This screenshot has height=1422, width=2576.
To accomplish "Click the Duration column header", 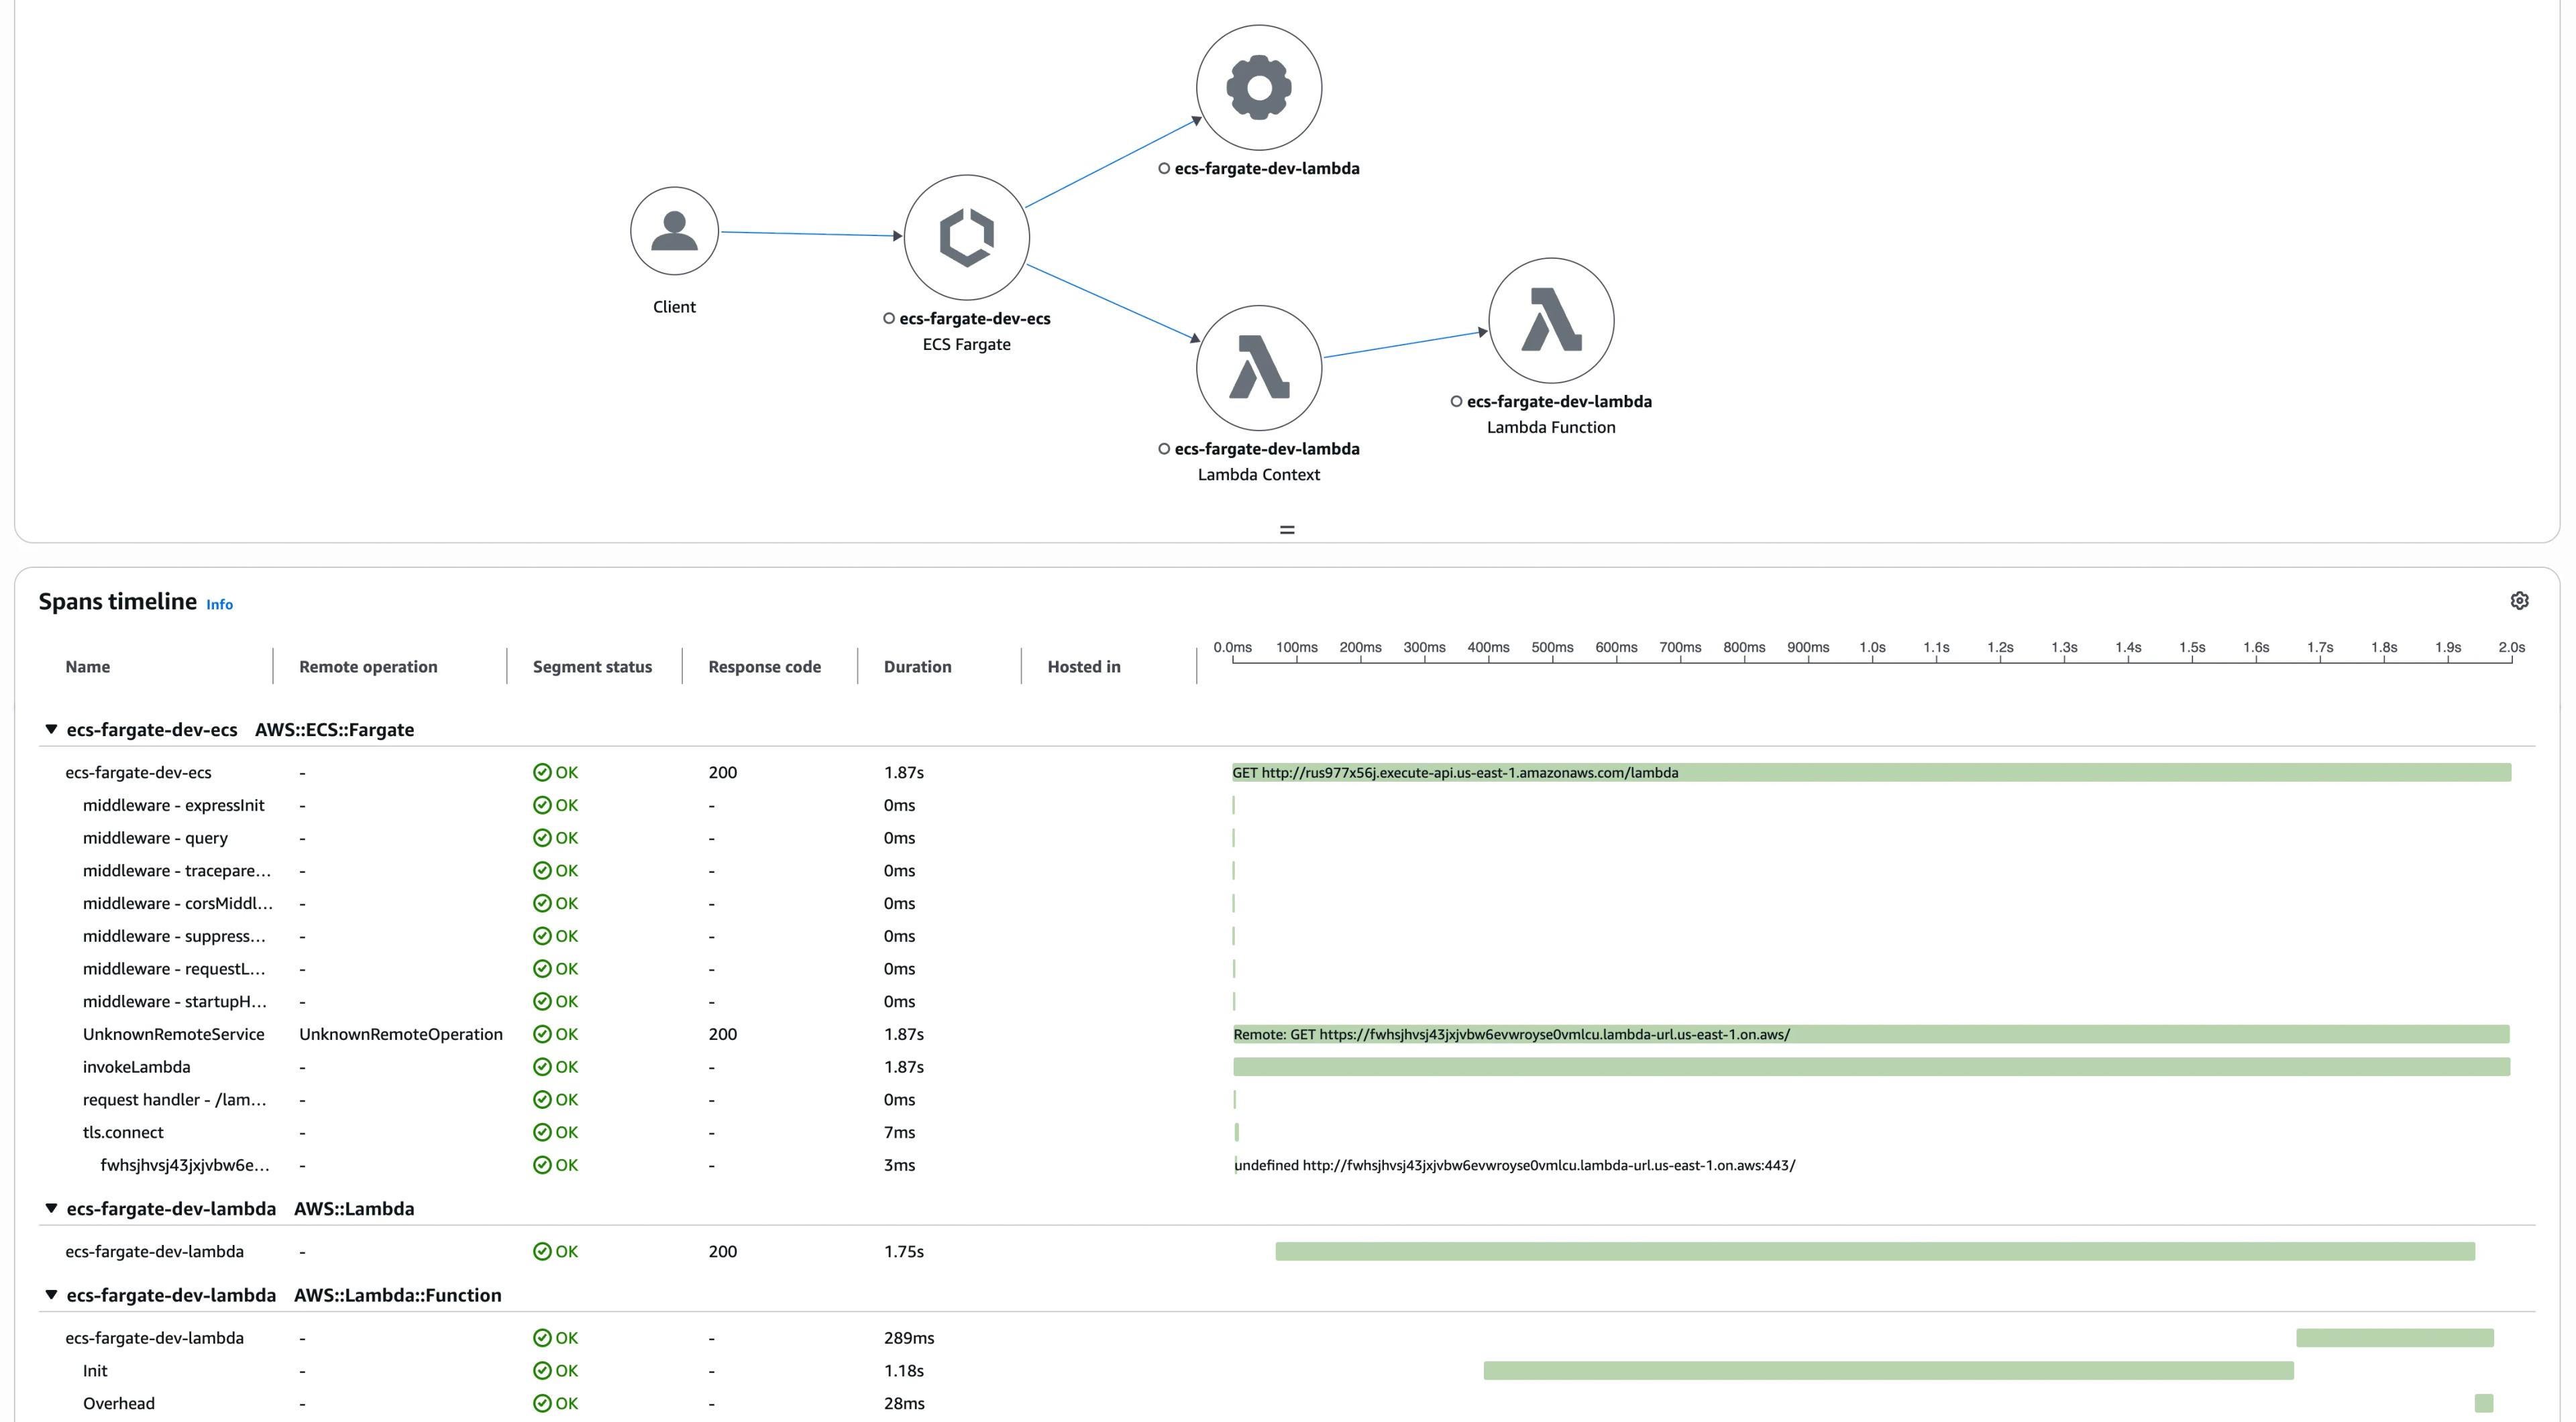I will [x=917, y=666].
